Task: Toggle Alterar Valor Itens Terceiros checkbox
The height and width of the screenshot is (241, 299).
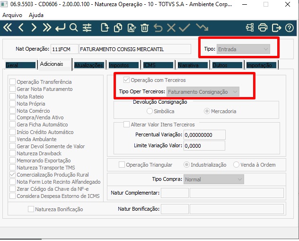Action: click(x=126, y=125)
